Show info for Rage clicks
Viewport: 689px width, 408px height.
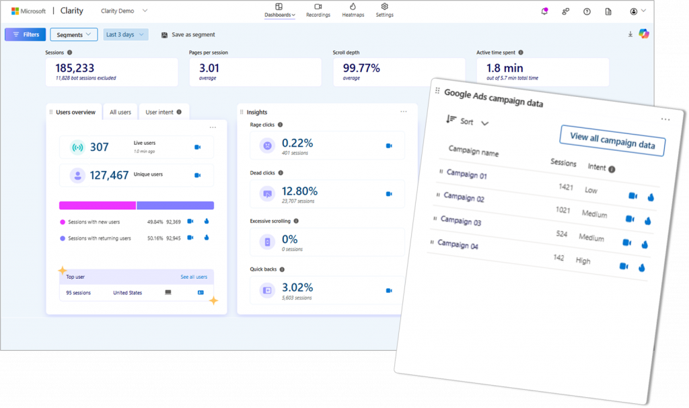[281, 125]
